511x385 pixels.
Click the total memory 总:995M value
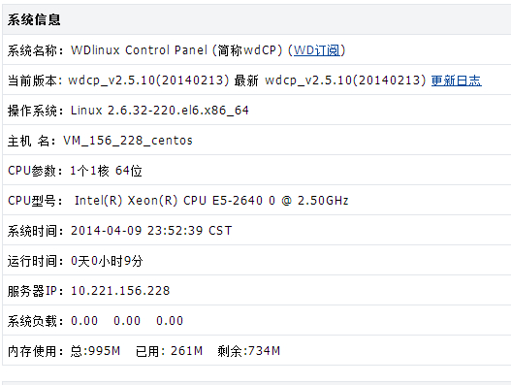point(95,351)
